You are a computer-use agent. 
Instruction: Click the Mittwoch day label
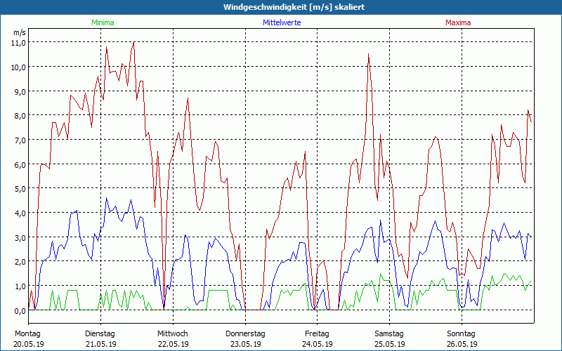[x=172, y=333]
